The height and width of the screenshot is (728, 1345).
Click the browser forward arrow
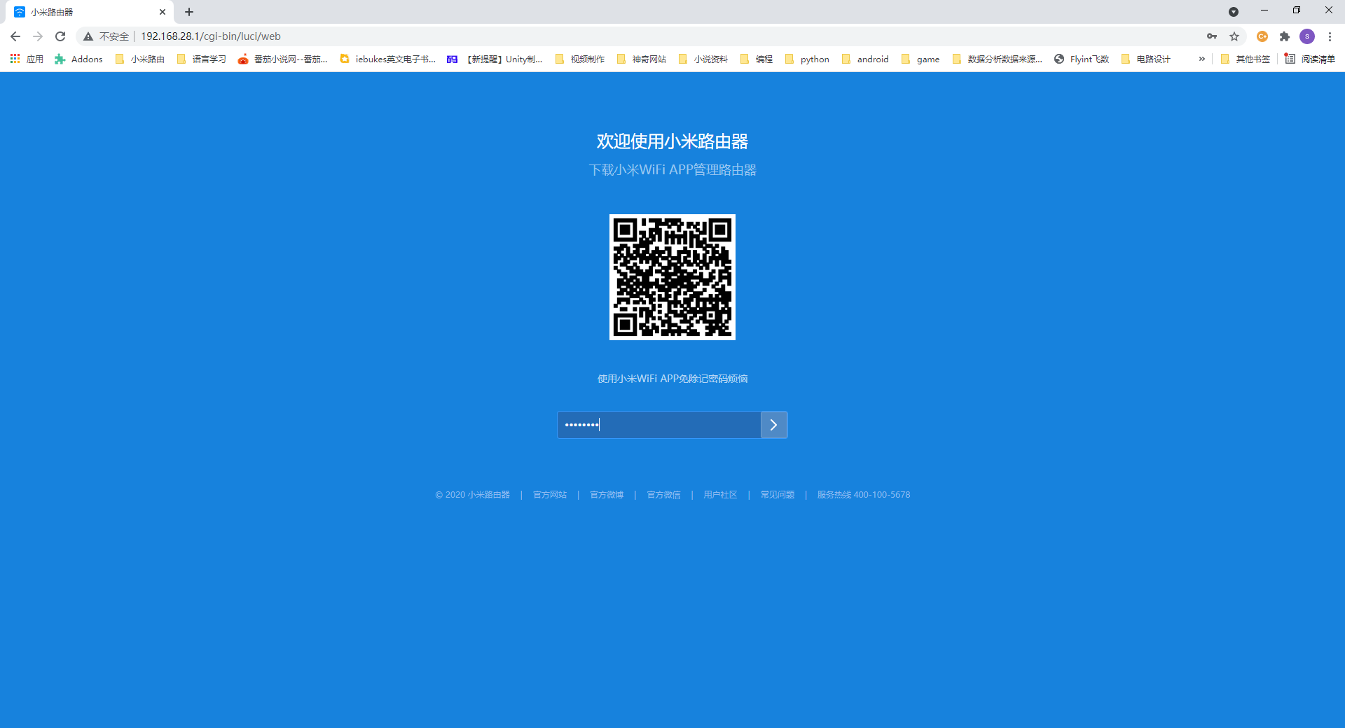click(x=38, y=36)
